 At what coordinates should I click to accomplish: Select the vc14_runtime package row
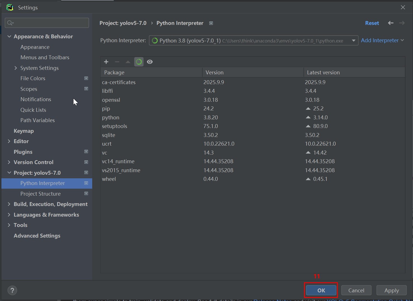253,161
